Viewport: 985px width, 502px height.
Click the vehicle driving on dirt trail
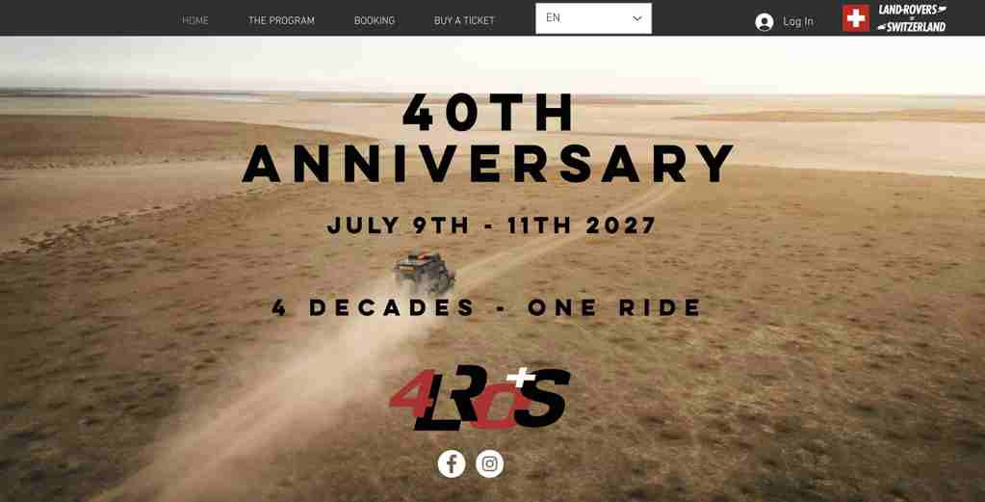[424, 273]
